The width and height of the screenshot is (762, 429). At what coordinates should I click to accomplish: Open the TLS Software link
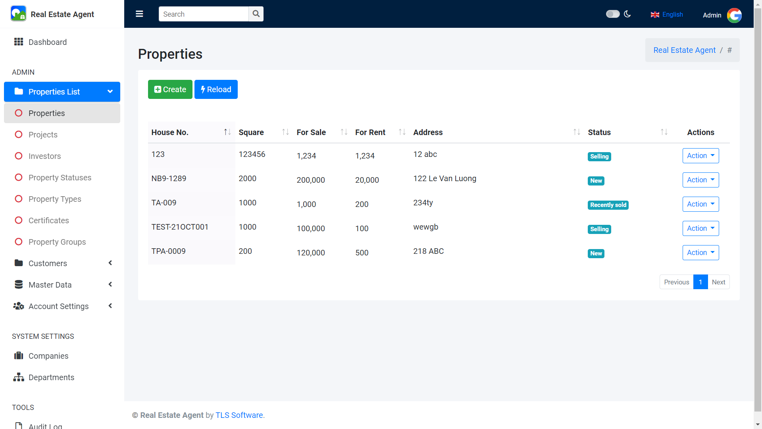coord(239,415)
